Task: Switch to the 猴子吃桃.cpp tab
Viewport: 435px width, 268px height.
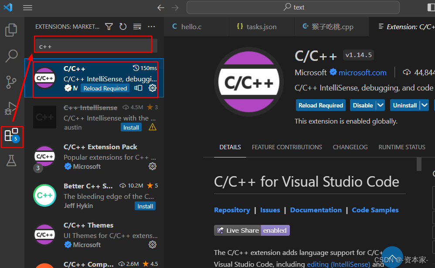Action: click(332, 27)
